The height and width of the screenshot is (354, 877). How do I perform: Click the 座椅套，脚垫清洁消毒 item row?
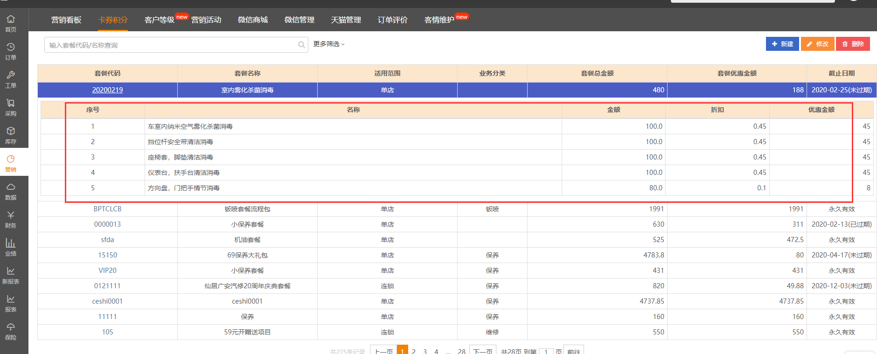pyautogui.click(x=457, y=157)
